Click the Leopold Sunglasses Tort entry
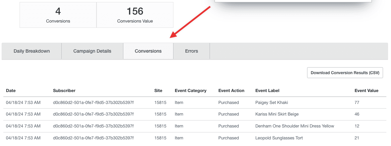The width and height of the screenshot is (391, 146). coord(279,138)
